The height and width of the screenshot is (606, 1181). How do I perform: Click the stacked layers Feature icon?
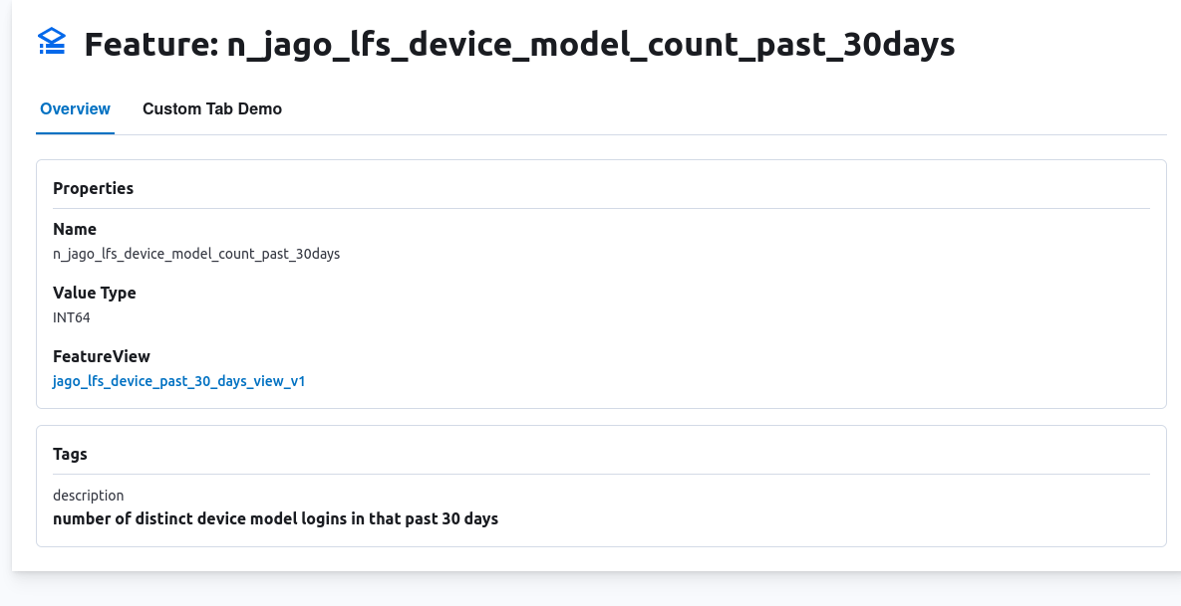click(52, 42)
